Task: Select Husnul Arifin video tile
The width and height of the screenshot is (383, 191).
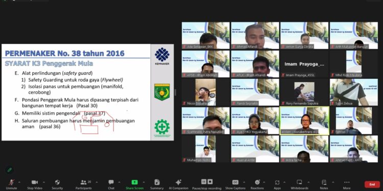Action: point(255,149)
